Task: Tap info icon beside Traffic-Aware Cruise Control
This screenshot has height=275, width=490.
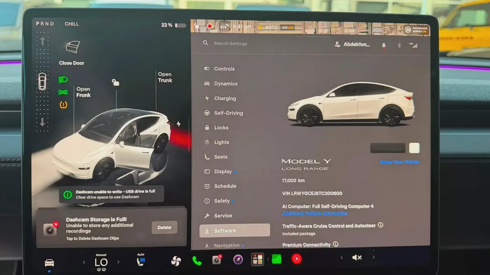Action: tap(381, 225)
